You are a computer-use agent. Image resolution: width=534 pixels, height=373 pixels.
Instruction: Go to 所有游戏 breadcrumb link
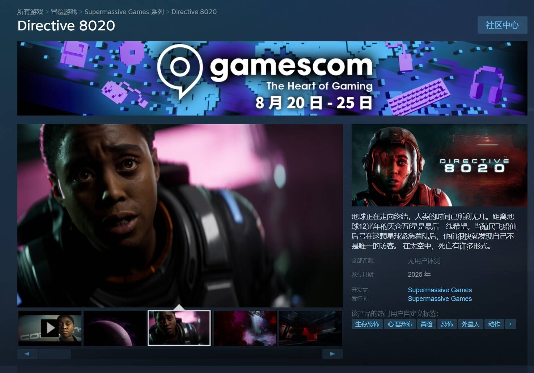click(x=30, y=12)
